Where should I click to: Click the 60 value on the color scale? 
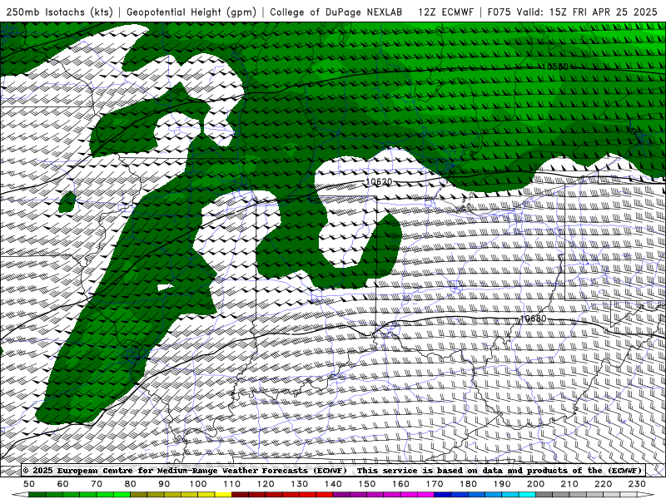coord(63,484)
